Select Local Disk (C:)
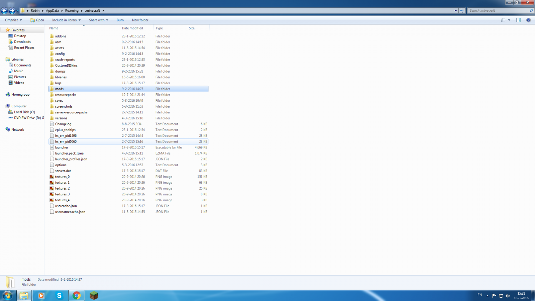 pos(24,112)
